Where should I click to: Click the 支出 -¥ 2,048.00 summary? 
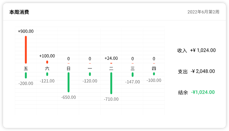197,71
